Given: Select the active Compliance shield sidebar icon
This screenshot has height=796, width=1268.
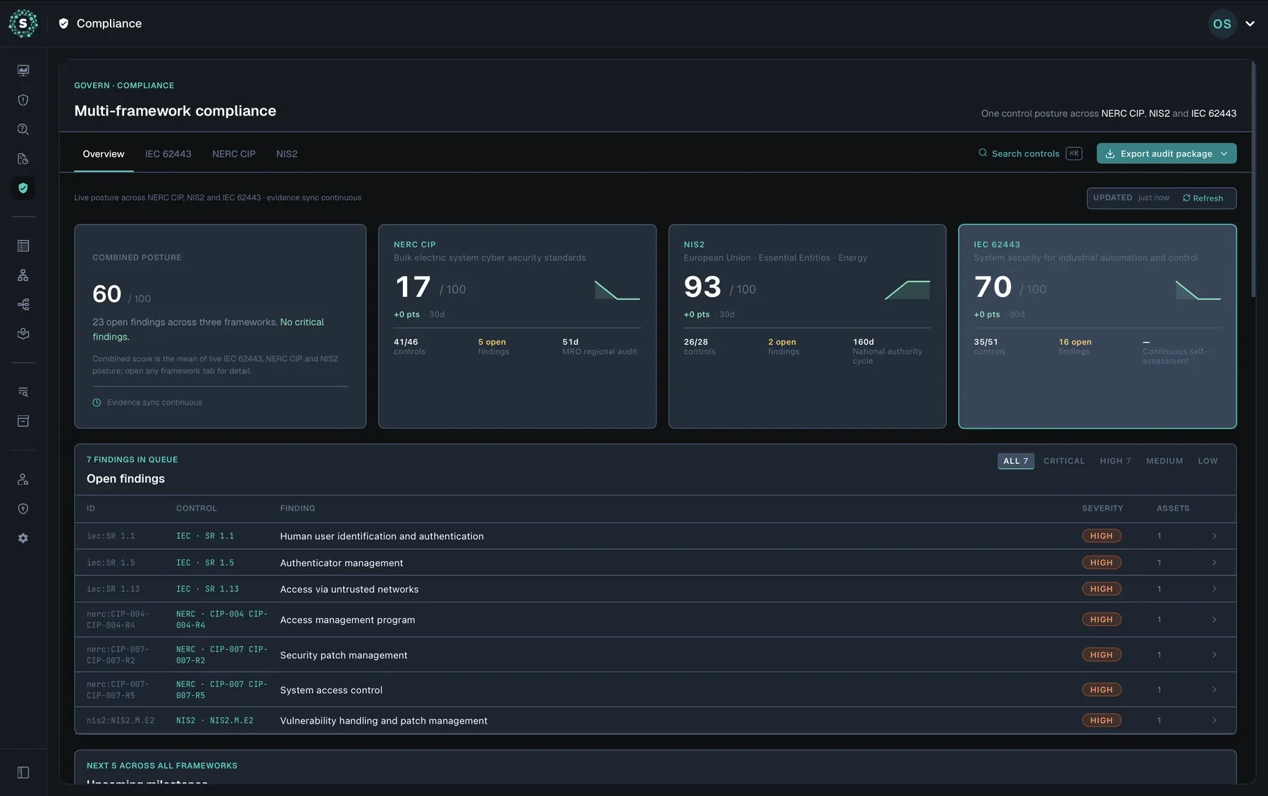Looking at the screenshot, I should coord(23,188).
